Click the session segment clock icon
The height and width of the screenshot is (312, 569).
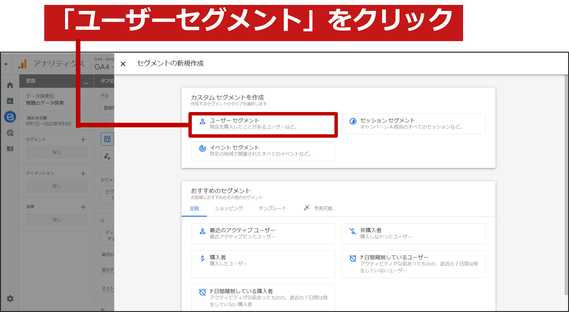(x=353, y=121)
